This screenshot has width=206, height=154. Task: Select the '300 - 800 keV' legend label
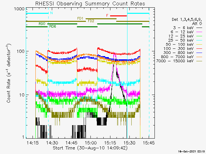point(179,53)
